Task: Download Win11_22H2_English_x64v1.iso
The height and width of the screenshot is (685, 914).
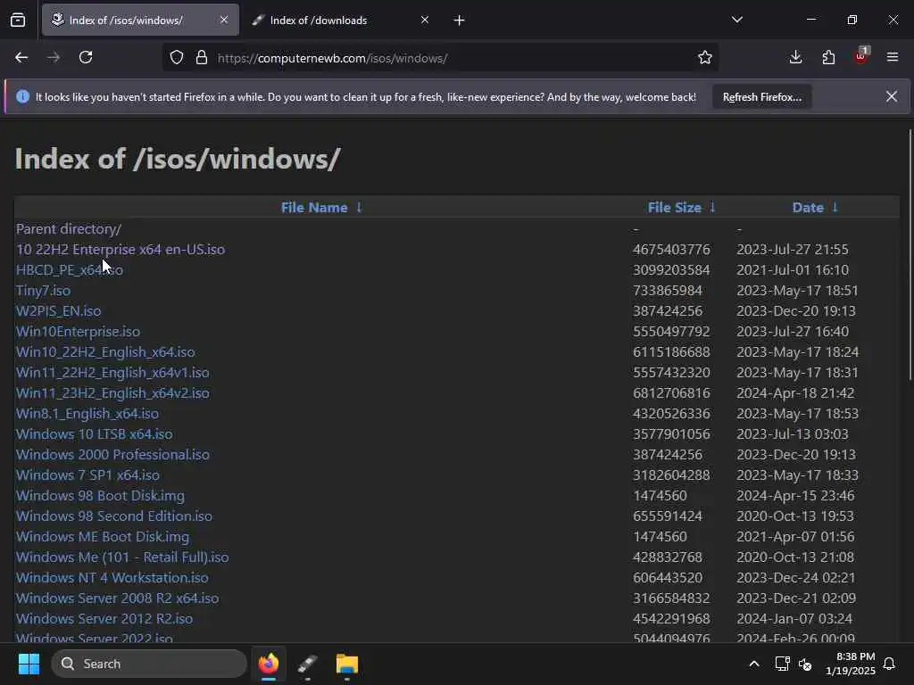Action: (112, 372)
